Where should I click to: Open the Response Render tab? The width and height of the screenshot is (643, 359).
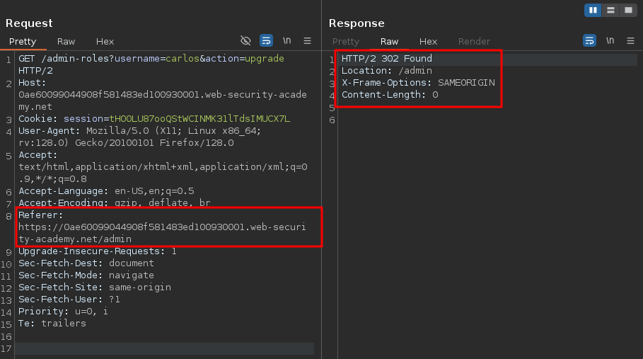tap(474, 42)
